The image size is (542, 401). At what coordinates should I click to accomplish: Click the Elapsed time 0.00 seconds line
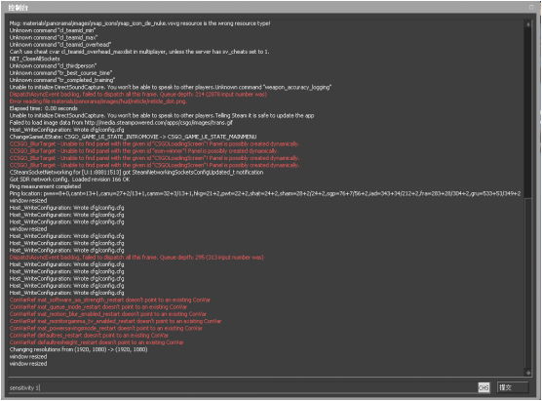tap(44, 108)
